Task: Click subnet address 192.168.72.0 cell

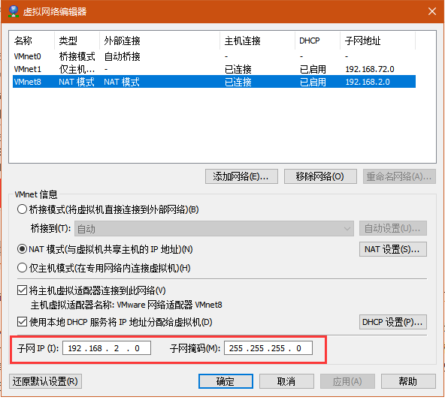Action: tap(370, 69)
